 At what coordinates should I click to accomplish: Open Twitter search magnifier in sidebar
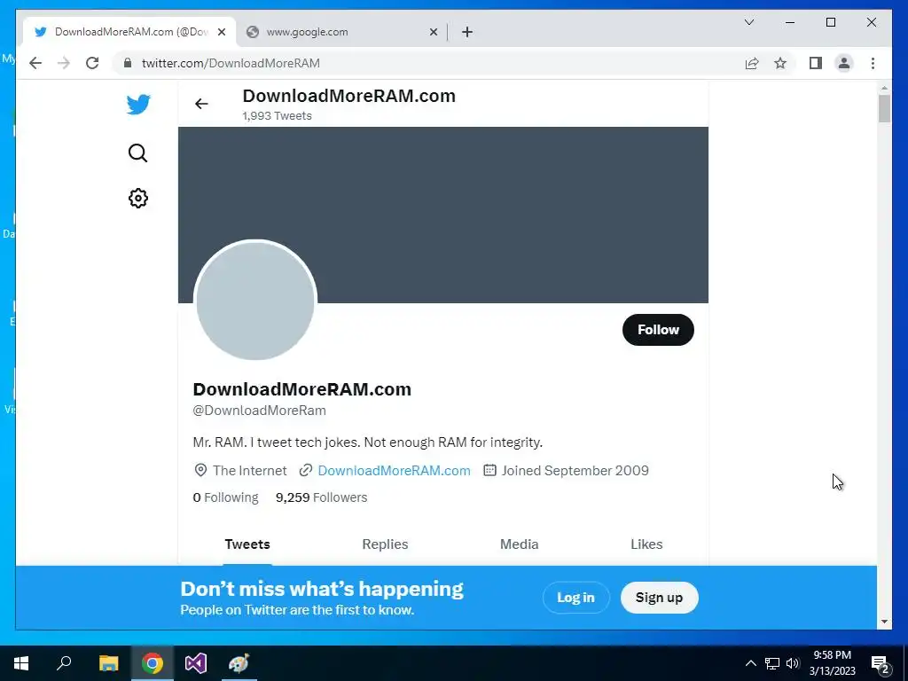(x=137, y=153)
